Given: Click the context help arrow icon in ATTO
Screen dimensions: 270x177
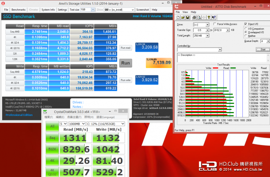Looking at the screenshot, I should coord(214,17).
